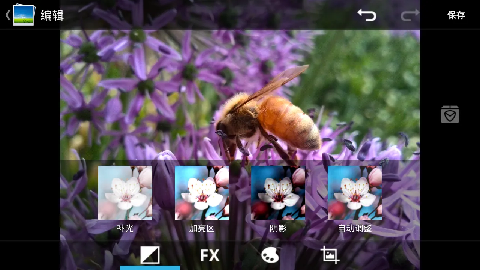Tap the shield badge icon on the right
Screen dimensions: 480x270
(450, 114)
